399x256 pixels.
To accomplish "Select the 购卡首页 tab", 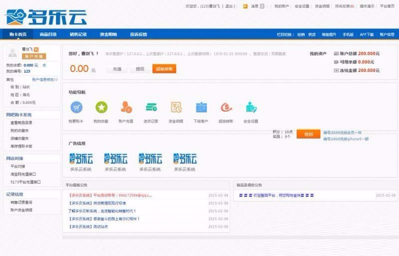I will tap(18, 35).
